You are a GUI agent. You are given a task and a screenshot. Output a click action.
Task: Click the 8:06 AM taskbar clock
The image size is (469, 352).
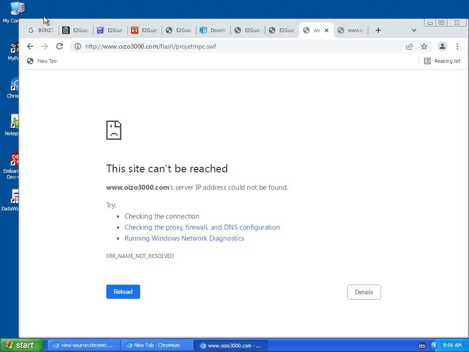coord(452,346)
